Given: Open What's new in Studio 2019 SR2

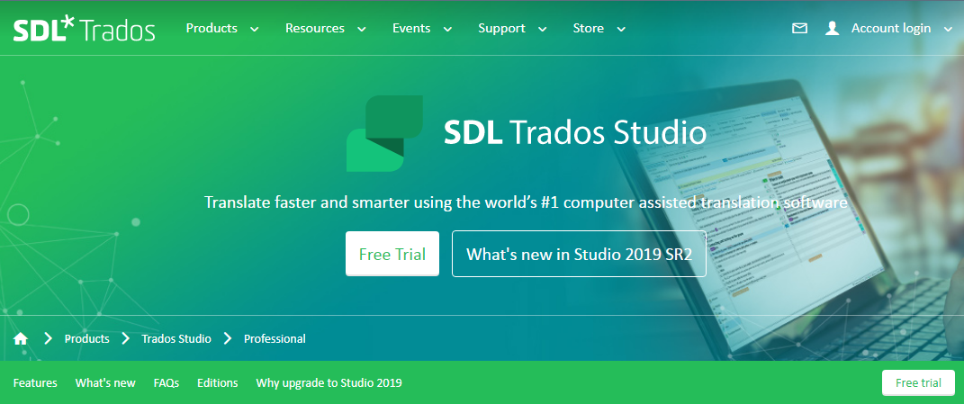Looking at the screenshot, I should [x=579, y=254].
